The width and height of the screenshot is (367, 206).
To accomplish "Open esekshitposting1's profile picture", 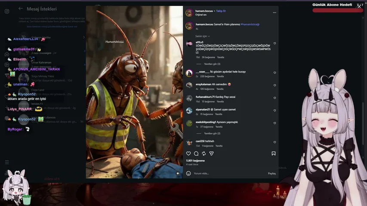I will (189, 123).
